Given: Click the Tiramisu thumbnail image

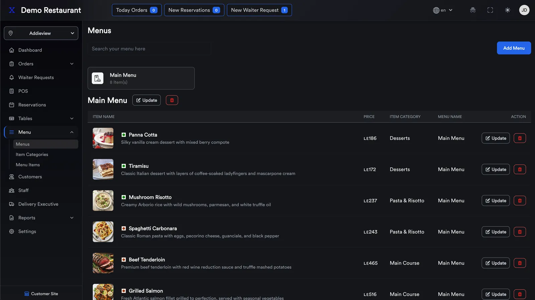Looking at the screenshot, I should point(103,169).
